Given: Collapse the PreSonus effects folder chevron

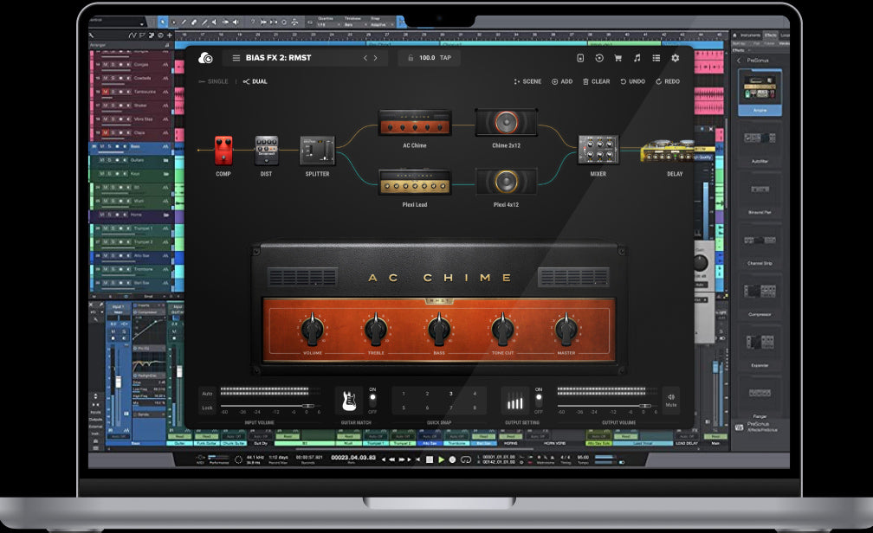Looking at the screenshot, I should (739, 61).
